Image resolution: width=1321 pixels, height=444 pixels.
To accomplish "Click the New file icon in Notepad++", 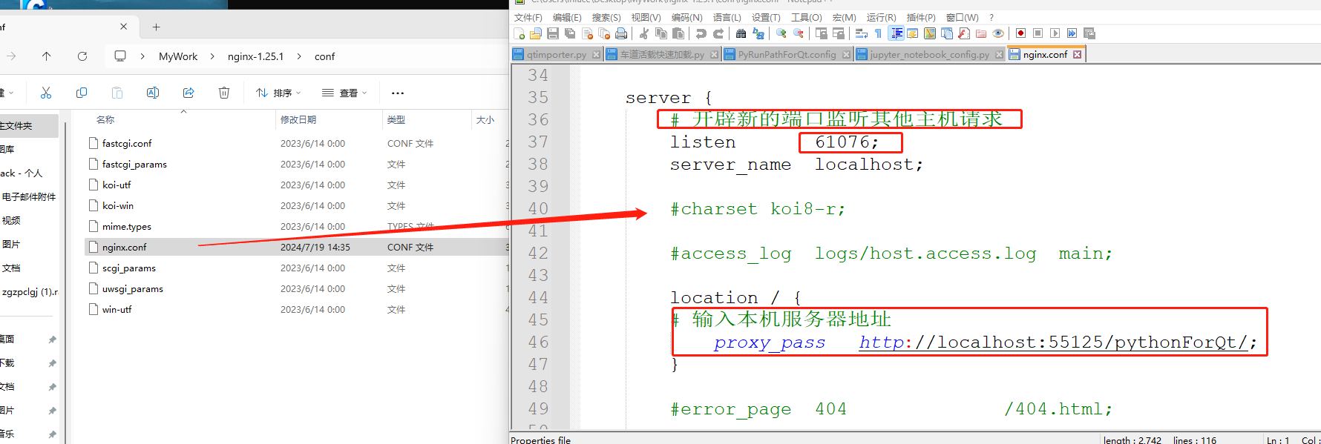I will [x=519, y=33].
